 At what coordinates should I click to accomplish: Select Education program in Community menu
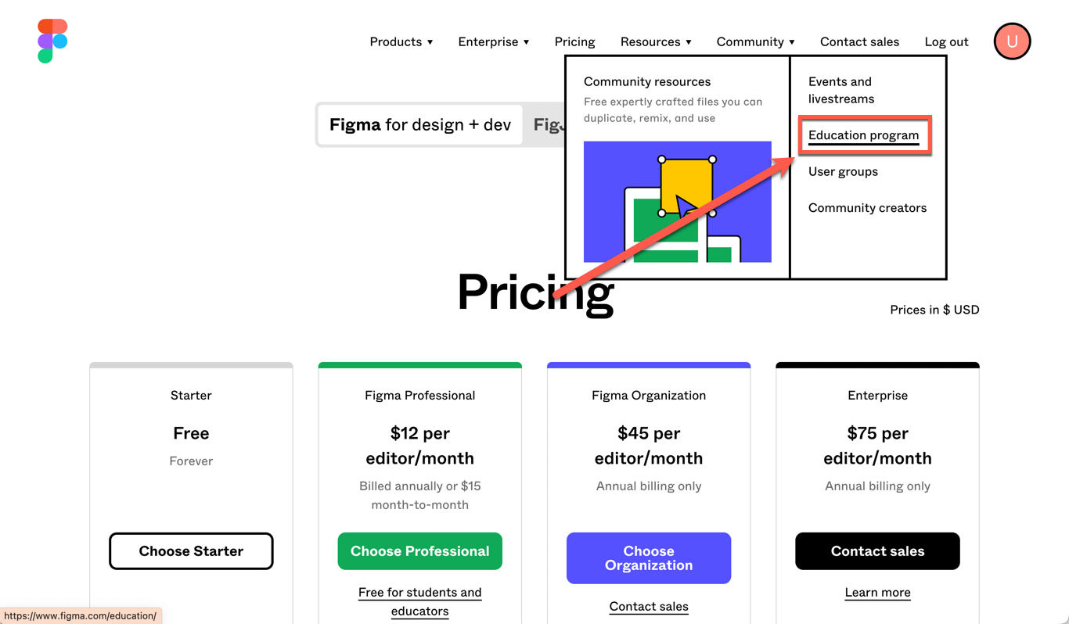point(863,135)
